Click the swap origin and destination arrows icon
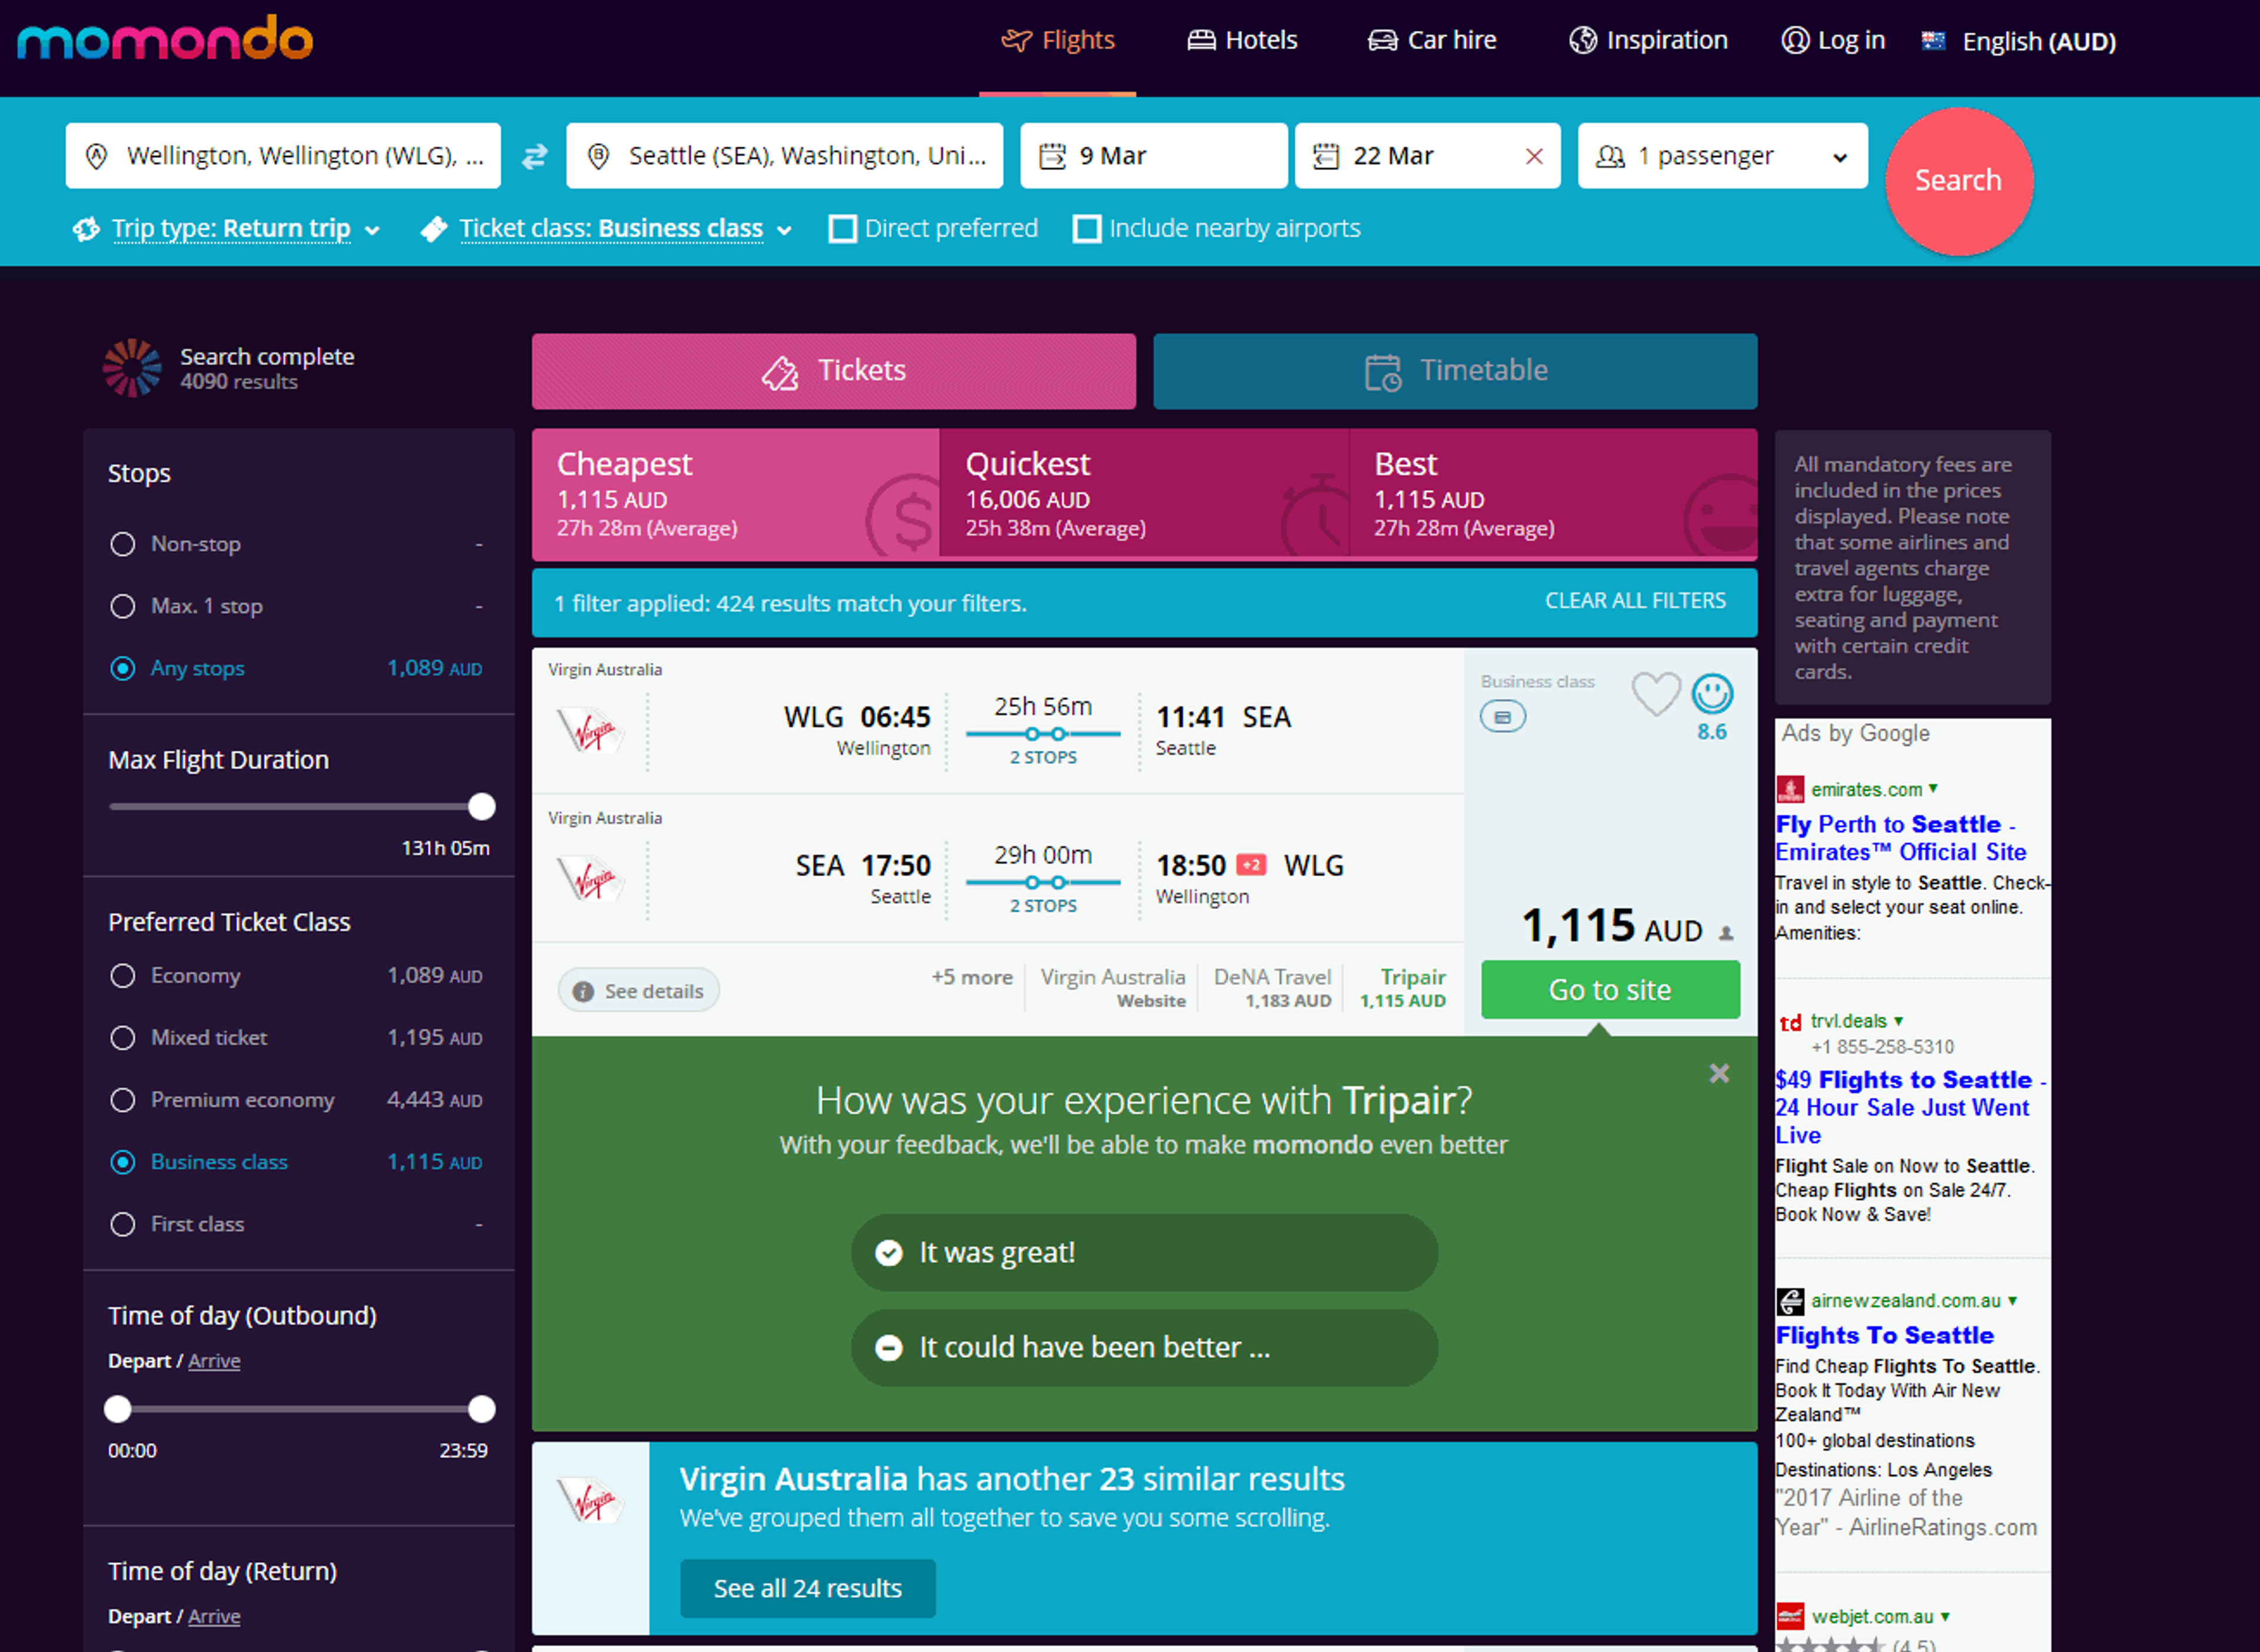This screenshot has height=1652, width=2260. pos(534,156)
